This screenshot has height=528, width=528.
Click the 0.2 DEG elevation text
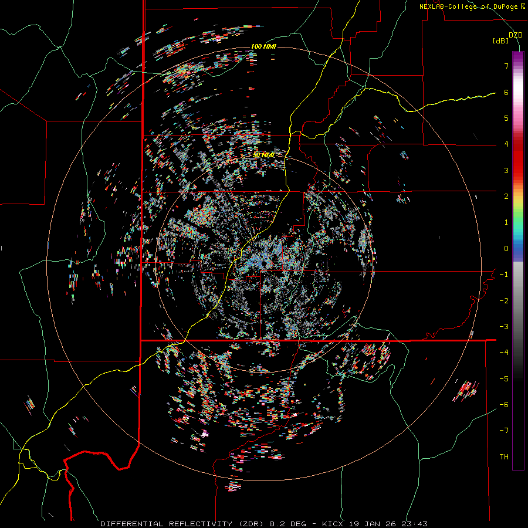coord(287,524)
